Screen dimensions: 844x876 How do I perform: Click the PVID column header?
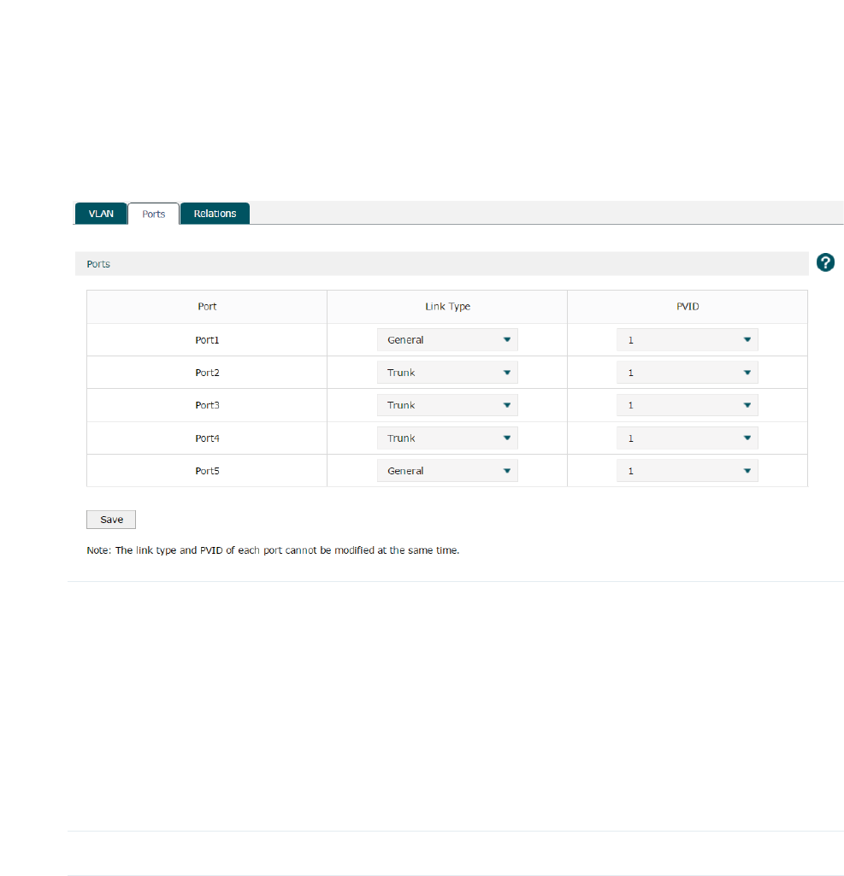(688, 307)
